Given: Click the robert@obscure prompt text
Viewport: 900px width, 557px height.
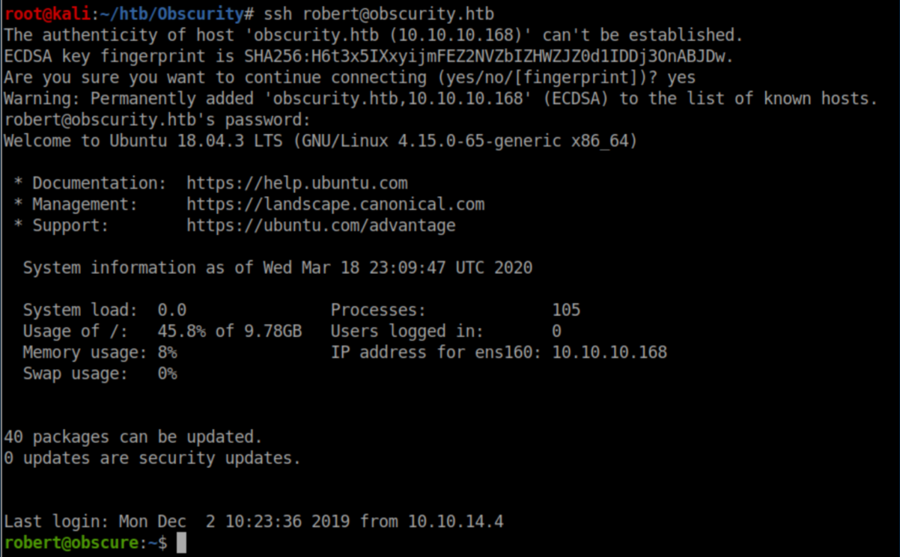Looking at the screenshot, I should click(72, 543).
